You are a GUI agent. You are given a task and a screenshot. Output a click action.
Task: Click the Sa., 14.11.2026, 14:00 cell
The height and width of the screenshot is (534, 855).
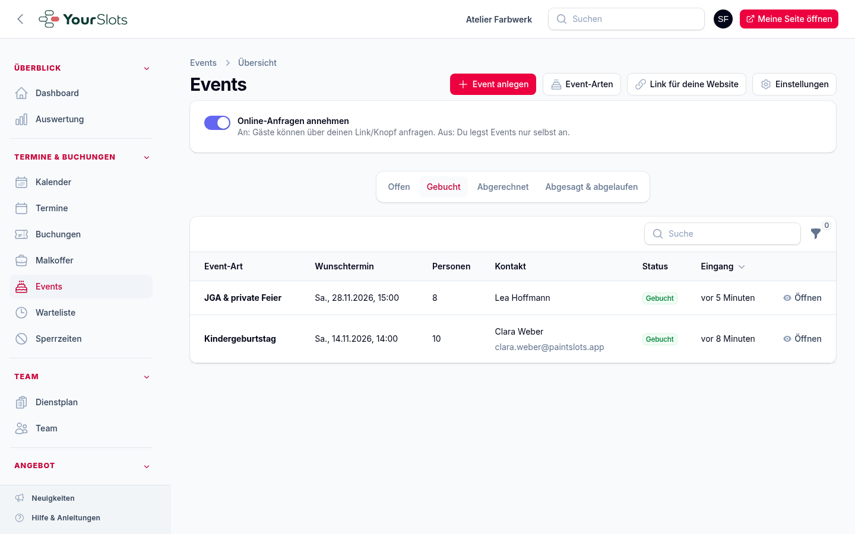(x=356, y=339)
